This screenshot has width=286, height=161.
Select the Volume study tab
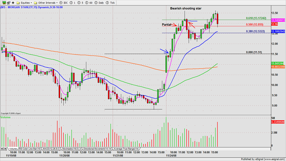[13, 149]
